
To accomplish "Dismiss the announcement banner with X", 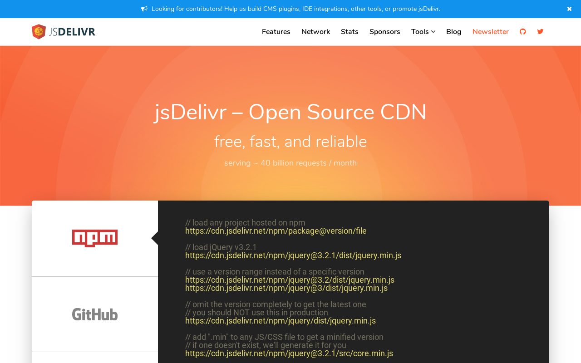I will point(569,9).
